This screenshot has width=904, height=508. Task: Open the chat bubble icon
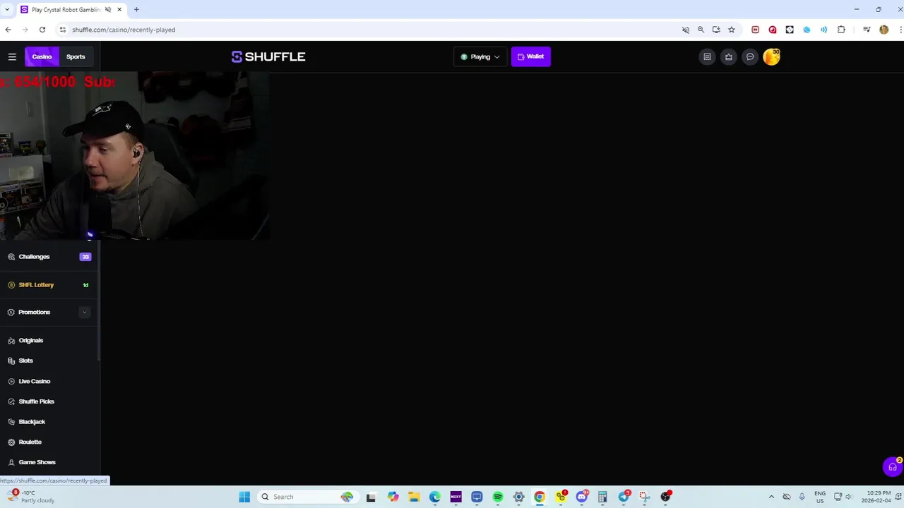point(750,56)
